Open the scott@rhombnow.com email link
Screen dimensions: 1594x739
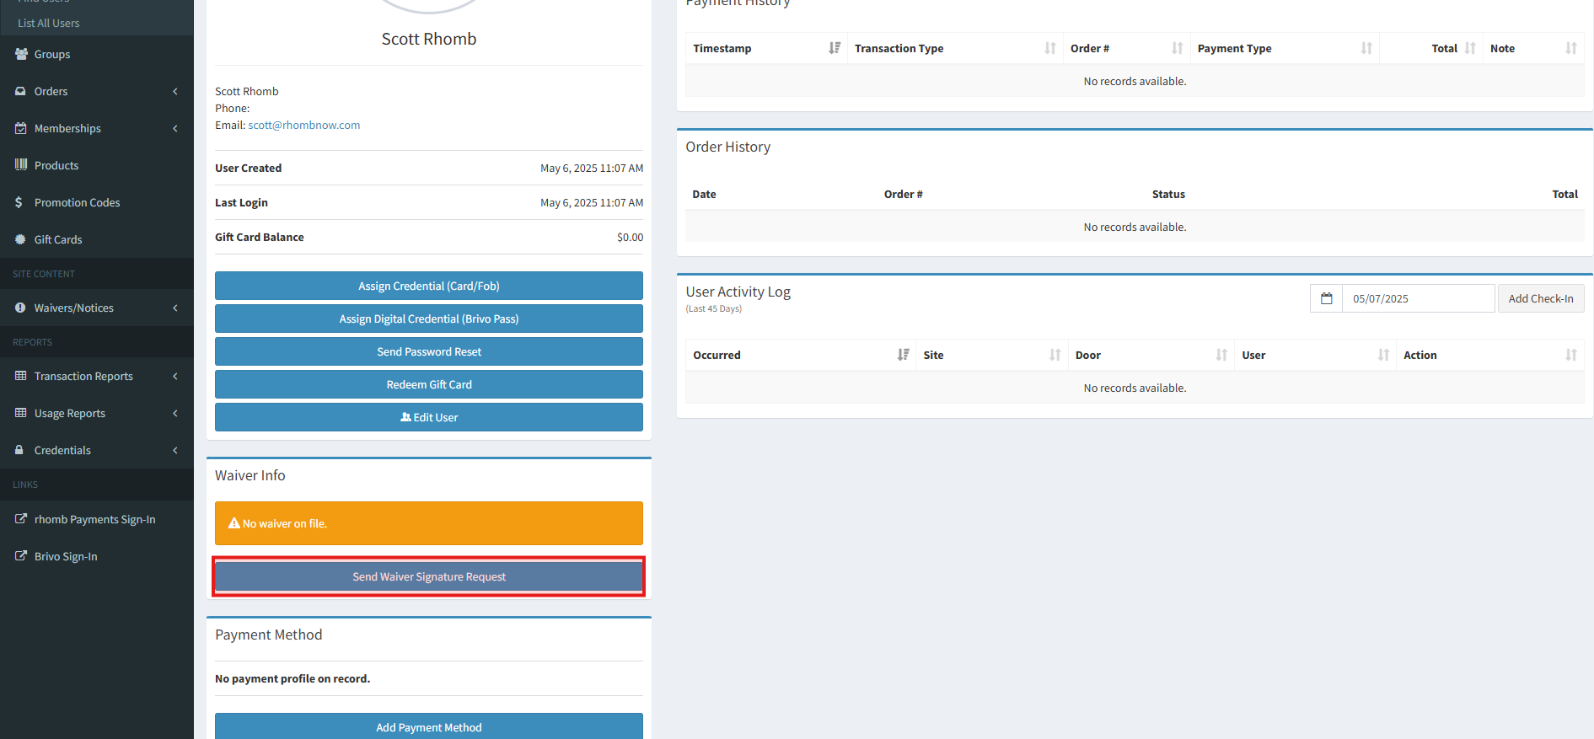303,125
